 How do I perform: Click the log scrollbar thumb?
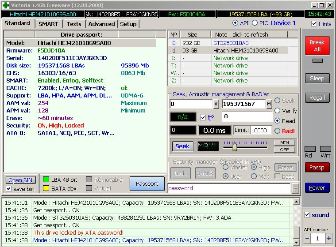(x=296, y=232)
